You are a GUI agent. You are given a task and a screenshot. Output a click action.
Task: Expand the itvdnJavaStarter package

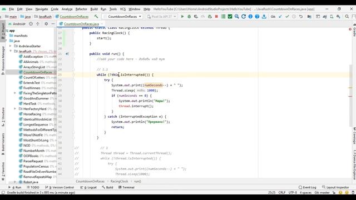point(10,46)
